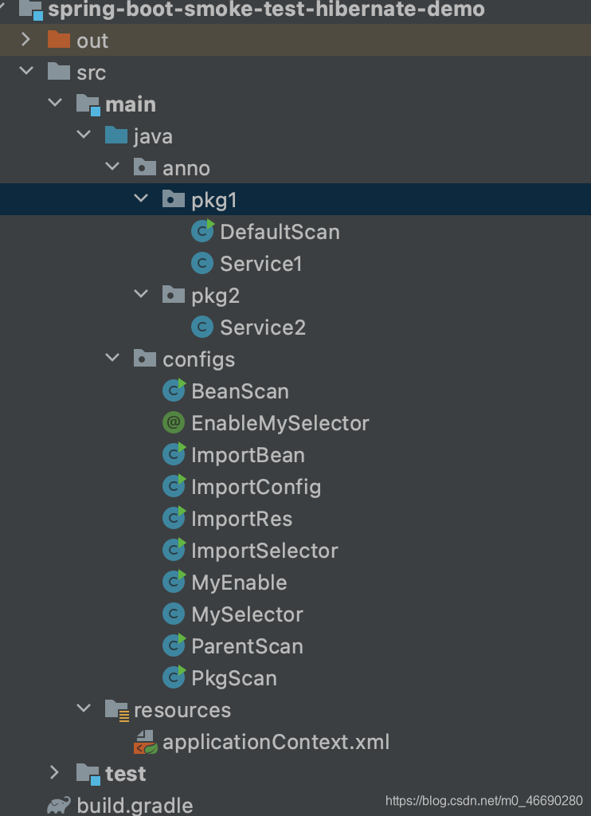This screenshot has height=816, width=591.
Task: Click the pkg2 package icon
Action: [x=174, y=296]
